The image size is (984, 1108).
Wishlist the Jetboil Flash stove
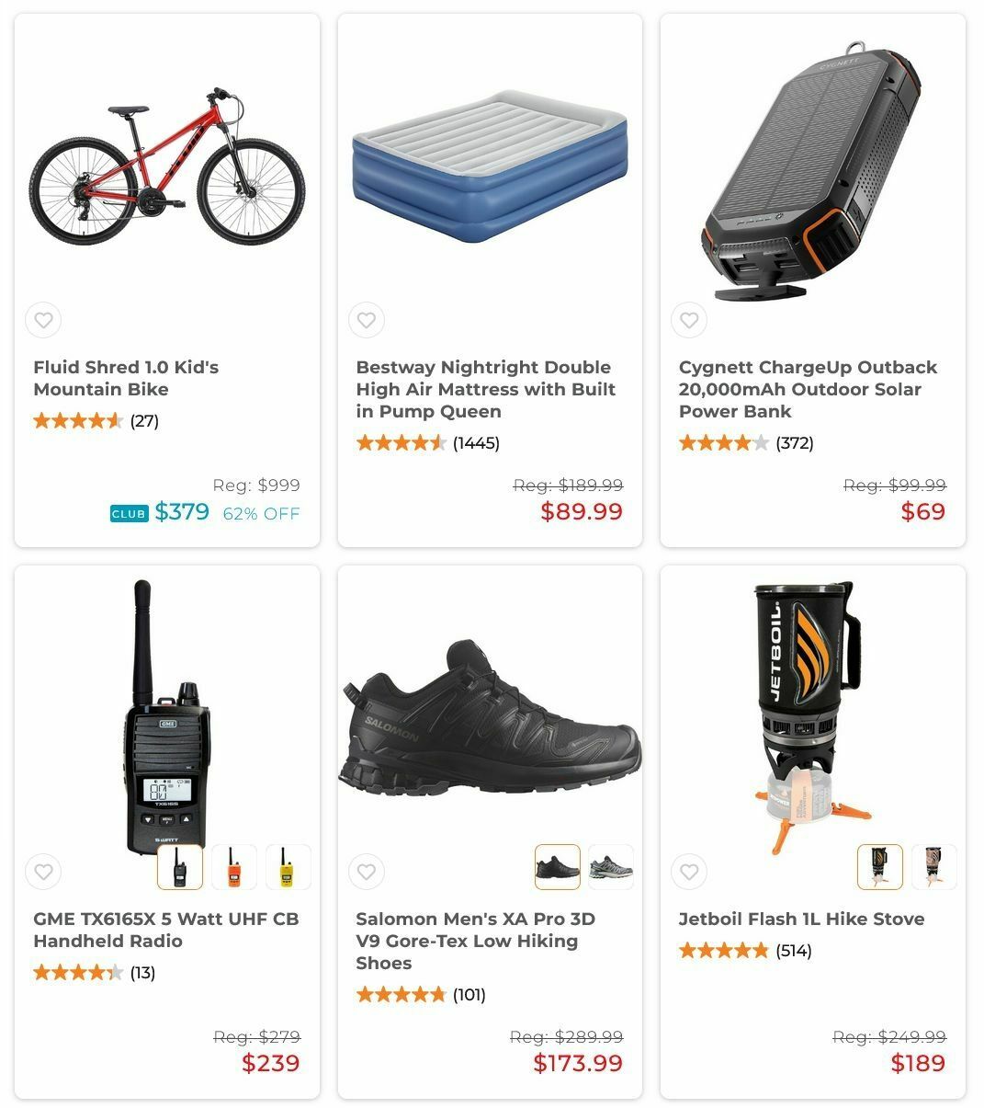coord(689,871)
